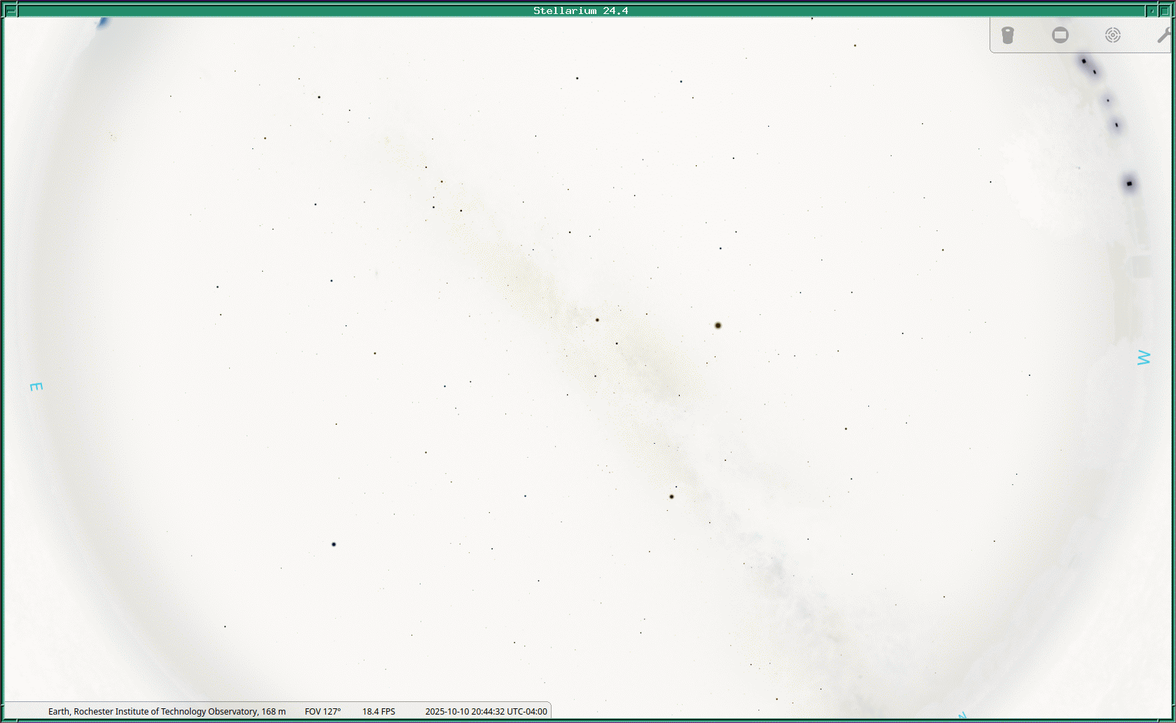1176x723 pixels.
Task: Click the East cardinal point marker
Action: pos(36,386)
